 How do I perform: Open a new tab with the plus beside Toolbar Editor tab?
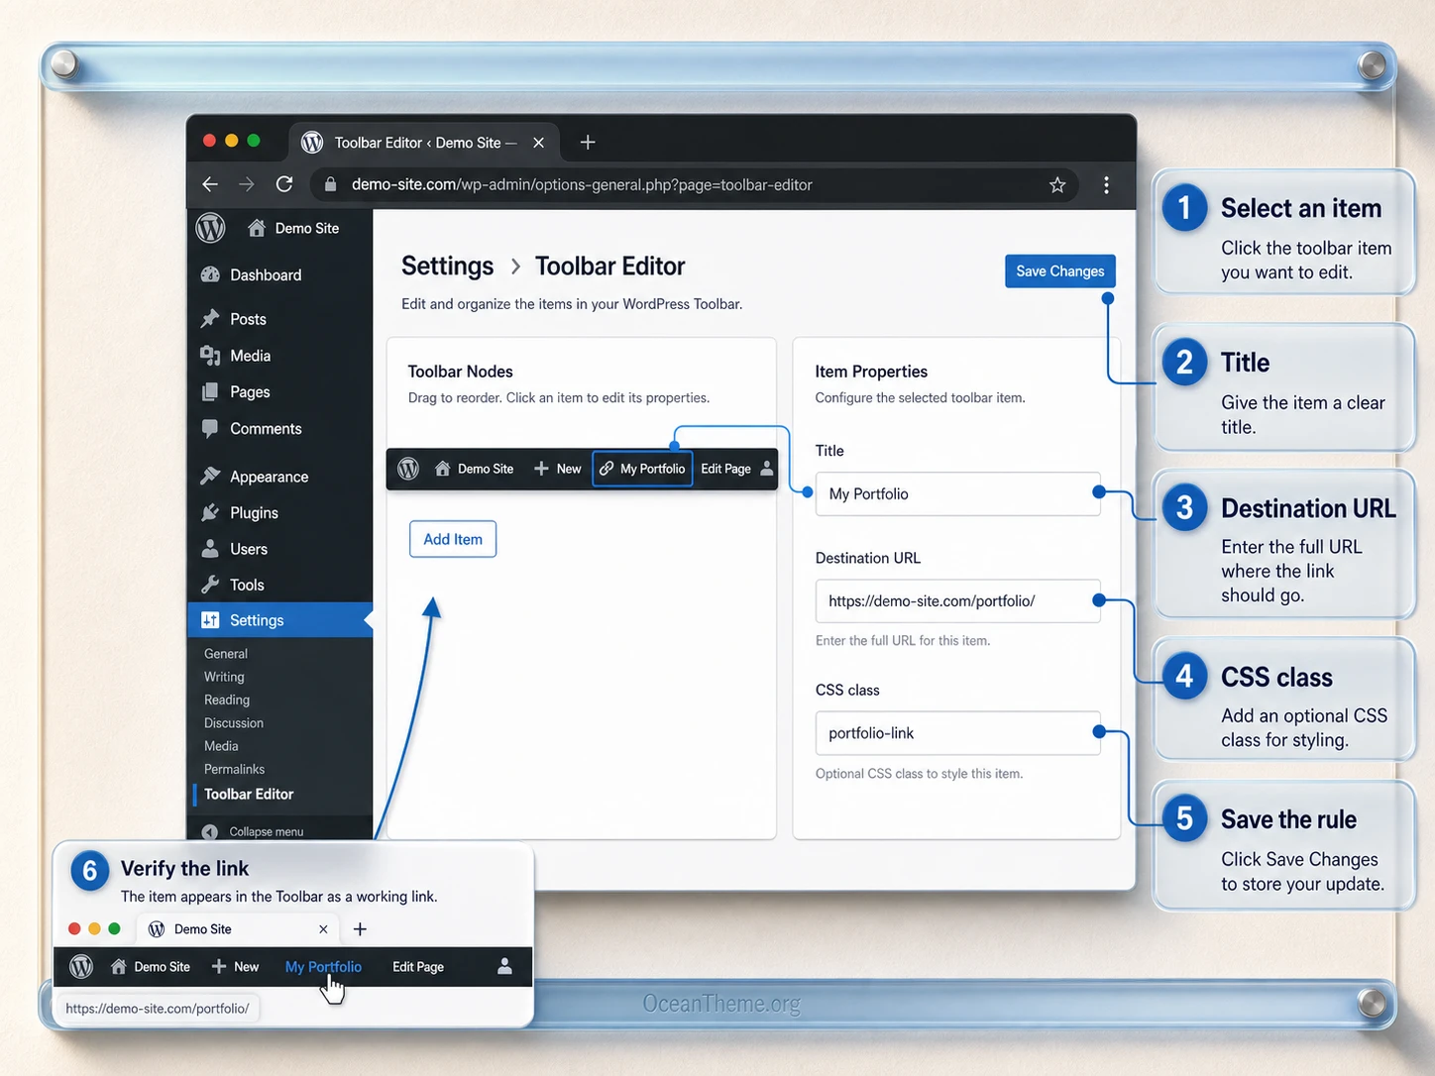click(x=588, y=143)
